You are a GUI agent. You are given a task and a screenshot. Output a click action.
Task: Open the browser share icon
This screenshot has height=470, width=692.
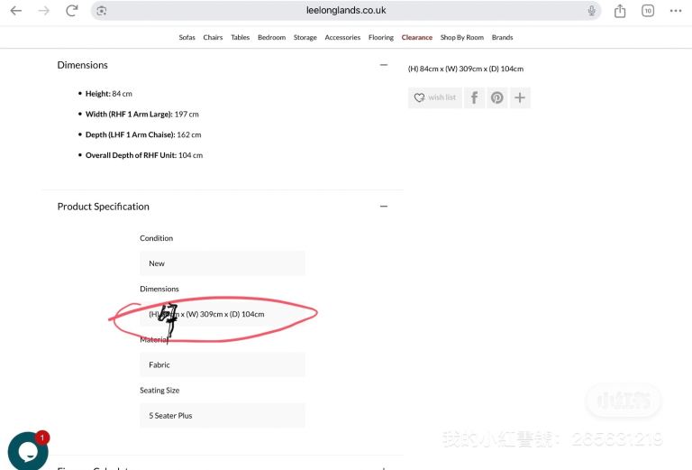(620, 11)
